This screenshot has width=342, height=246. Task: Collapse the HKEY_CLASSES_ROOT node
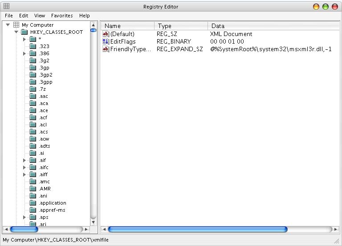[x=16, y=32]
